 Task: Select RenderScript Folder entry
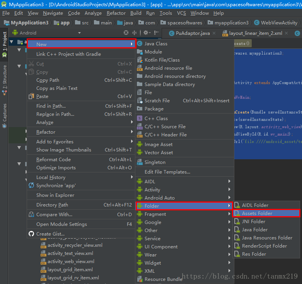[x=266, y=246]
